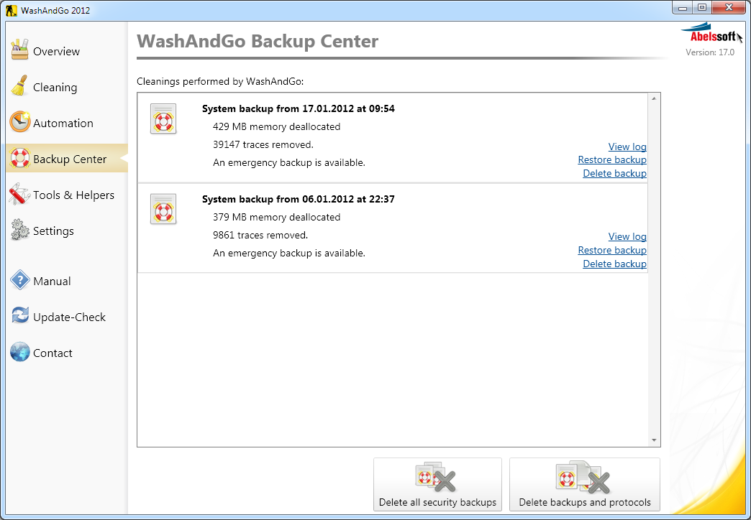
Task: Click the Overview paint bucket icon
Action: pos(19,50)
